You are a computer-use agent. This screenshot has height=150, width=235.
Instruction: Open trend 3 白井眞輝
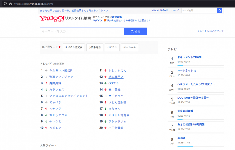pyautogui.click(x=55, y=83)
